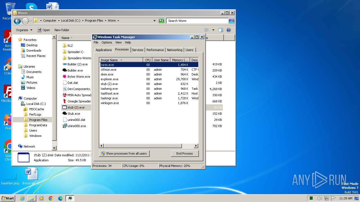
Task: Select Omegle Spreader file icon
Action: click(64, 101)
